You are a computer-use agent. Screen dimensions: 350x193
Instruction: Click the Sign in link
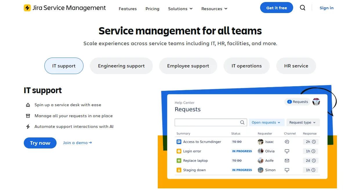point(327,8)
